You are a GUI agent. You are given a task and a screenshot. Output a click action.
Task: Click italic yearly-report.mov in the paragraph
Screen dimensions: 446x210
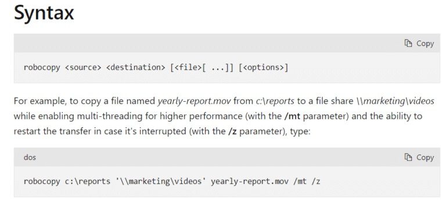[x=195, y=101]
